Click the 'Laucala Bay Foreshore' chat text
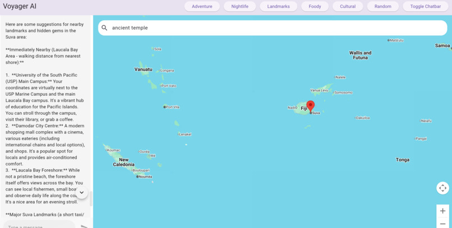Screen dimensions: 452x228 point(38,170)
